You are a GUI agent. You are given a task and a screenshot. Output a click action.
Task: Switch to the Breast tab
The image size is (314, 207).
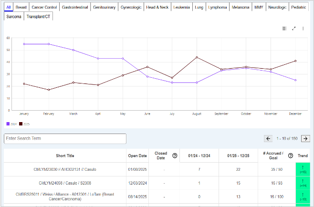21,7
